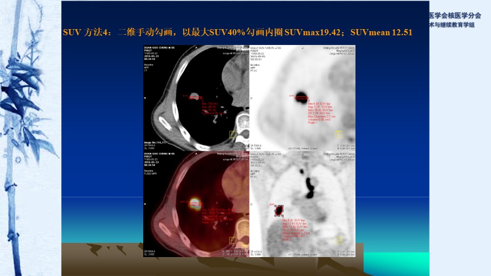Click the patient name text in the CT panel
The height and width of the screenshot is (276, 491).
pos(155,48)
